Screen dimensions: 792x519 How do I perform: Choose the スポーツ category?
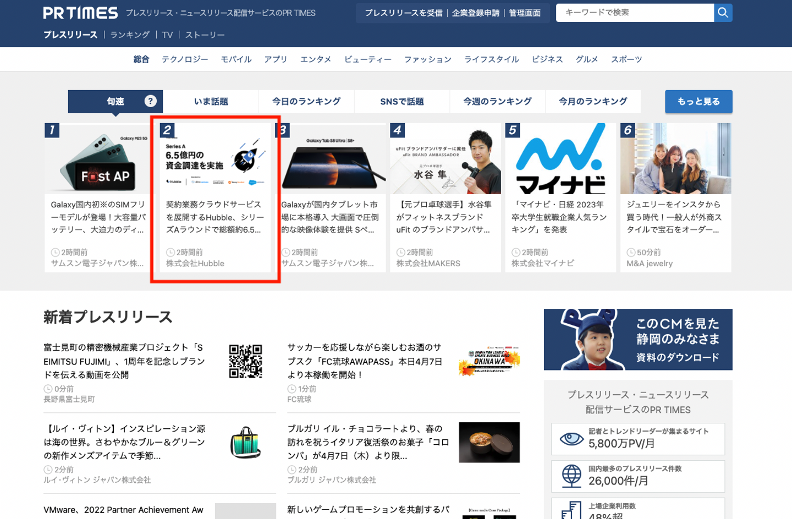tap(626, 59)
